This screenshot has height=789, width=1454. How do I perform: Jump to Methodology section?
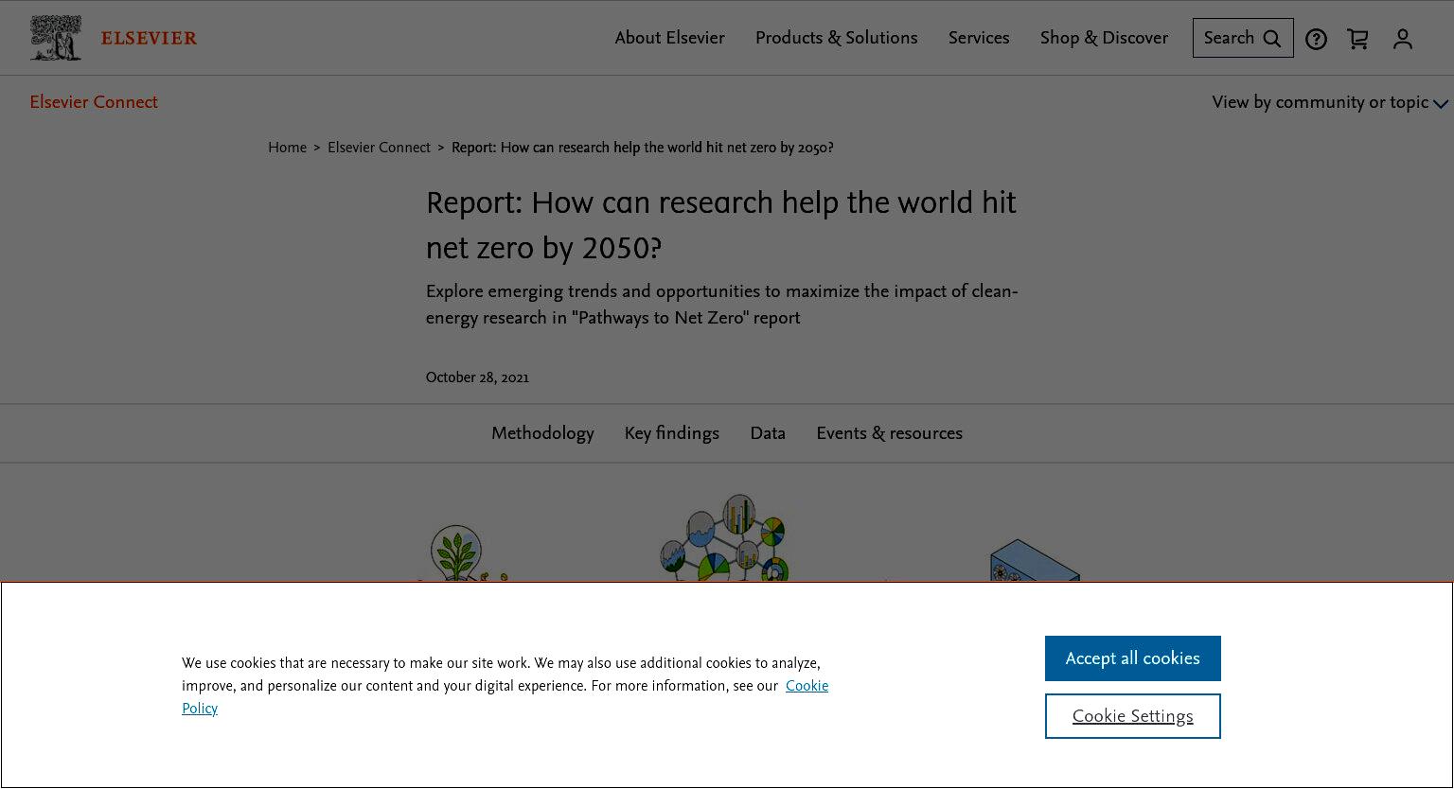[542, 433]
